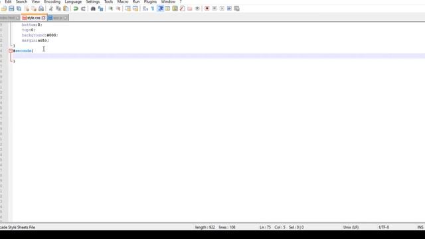Save the current file via toolbar

(x=11, y=9)
